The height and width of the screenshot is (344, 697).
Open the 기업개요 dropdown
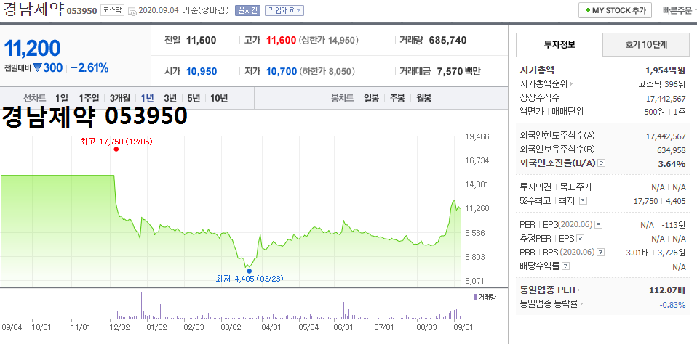[x=284, y=10]
